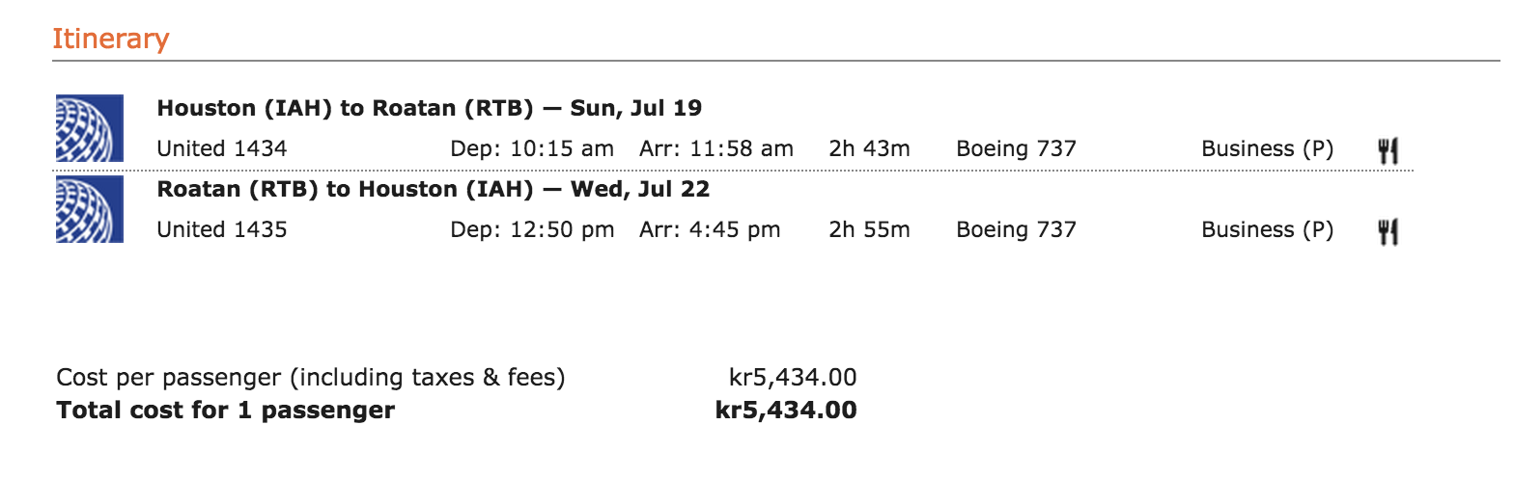This screenshot has height=478, width=1514.
Task: Click Boeing 737 aircraft on the return flight
Action: [1016, 229]
